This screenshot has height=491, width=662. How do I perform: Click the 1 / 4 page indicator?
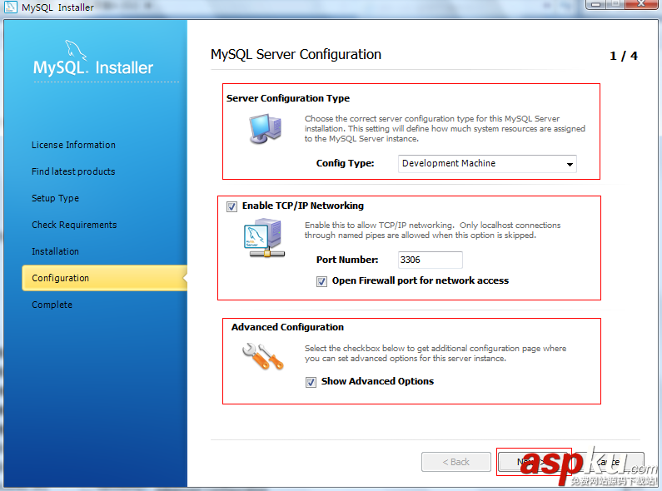coord(624,56)
